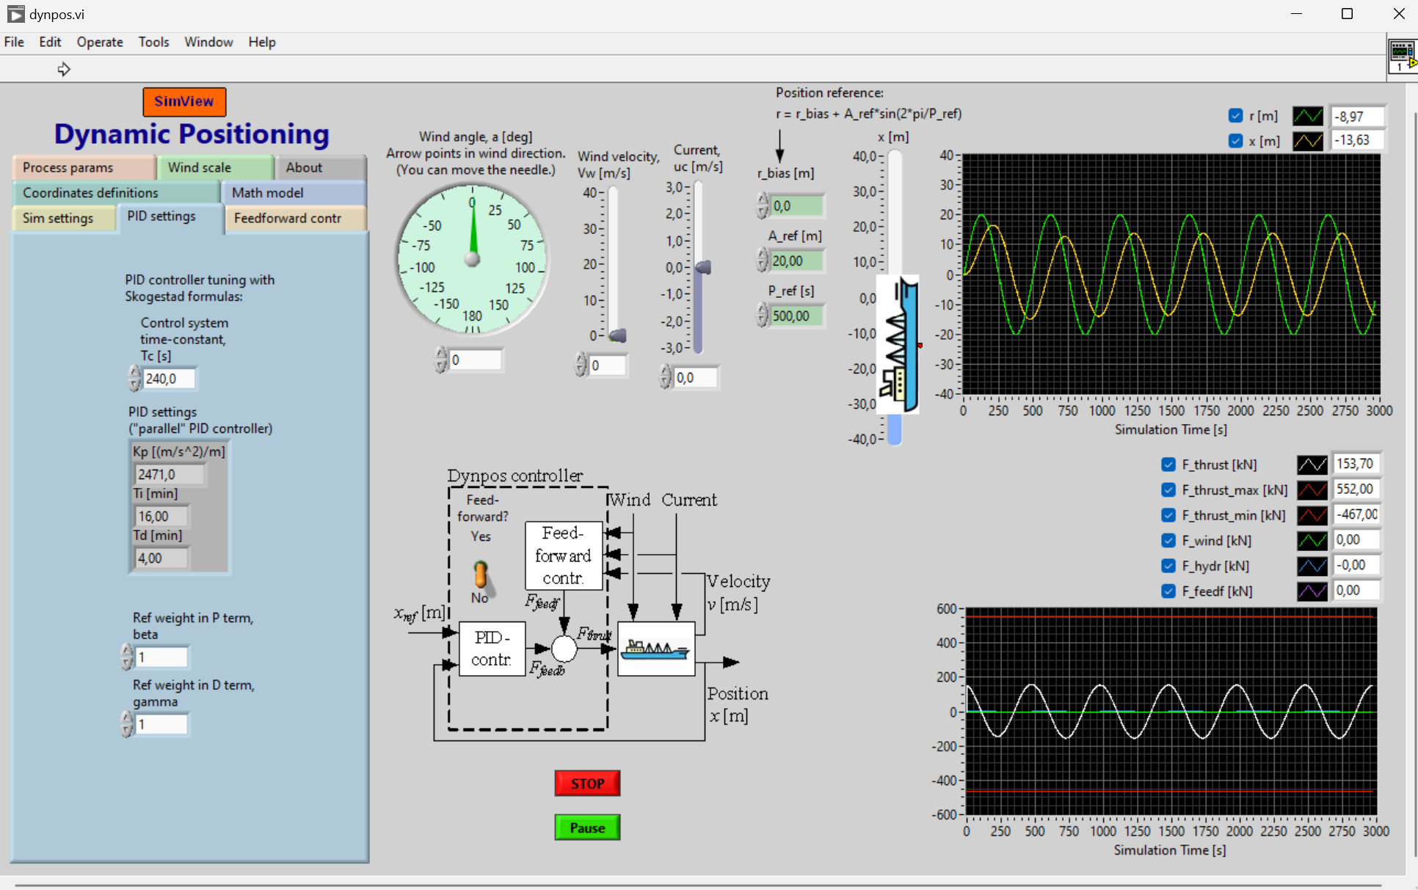Click the A_ref [m] stepper arrows

[x=763, y=260]
